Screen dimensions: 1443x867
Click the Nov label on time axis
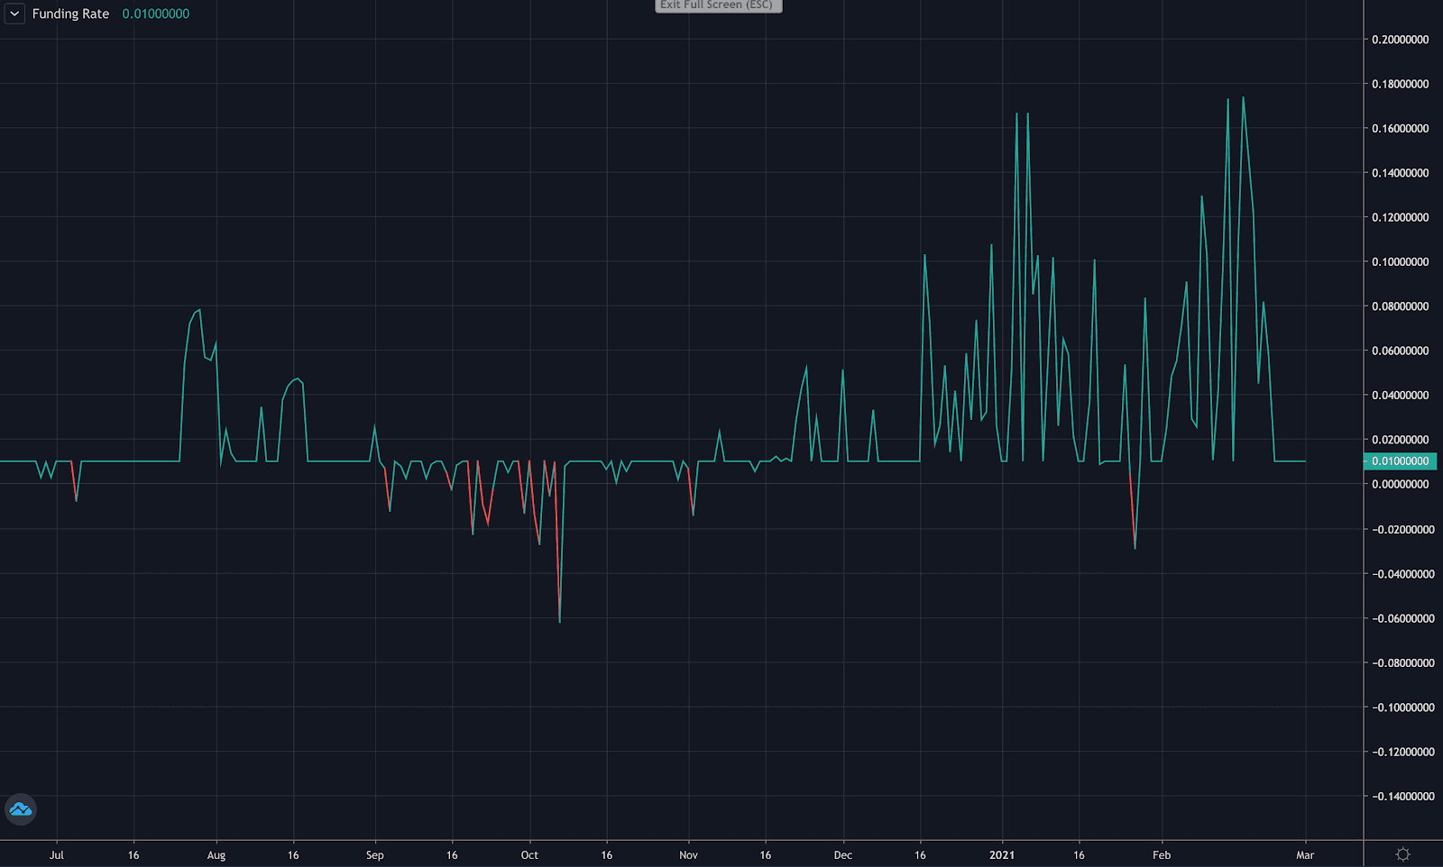(x=688, y=854)
